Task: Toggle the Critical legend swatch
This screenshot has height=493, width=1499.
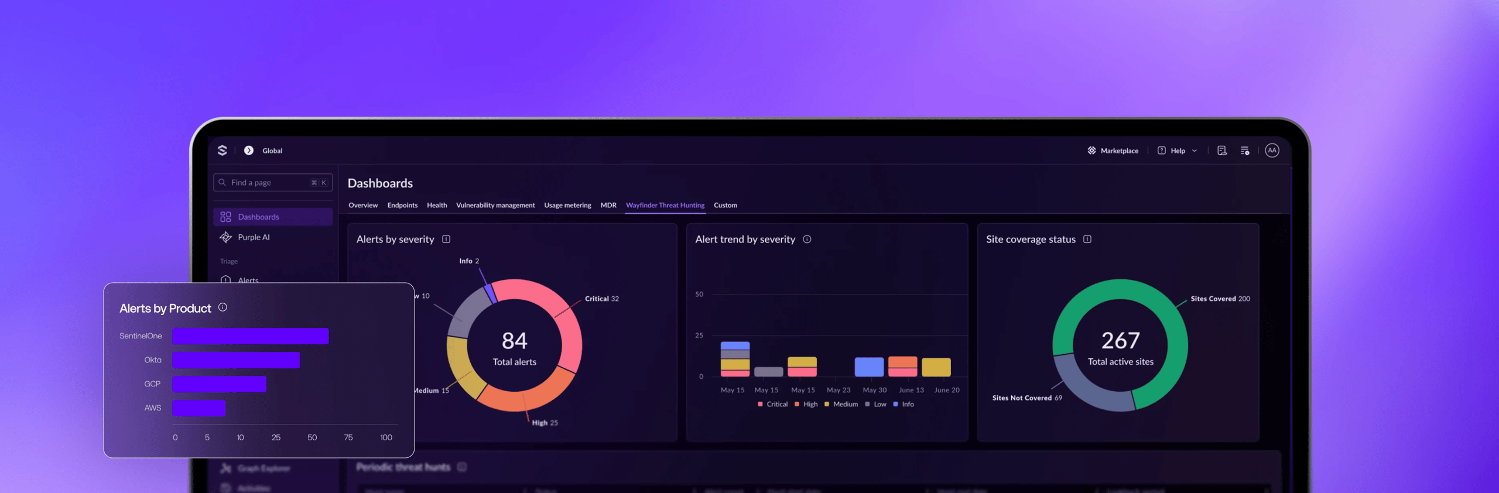Action: [x=760, y=404]
